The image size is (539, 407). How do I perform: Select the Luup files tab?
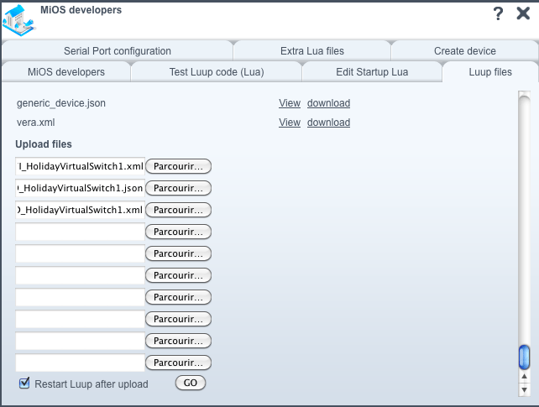click(x=490, y=72)
